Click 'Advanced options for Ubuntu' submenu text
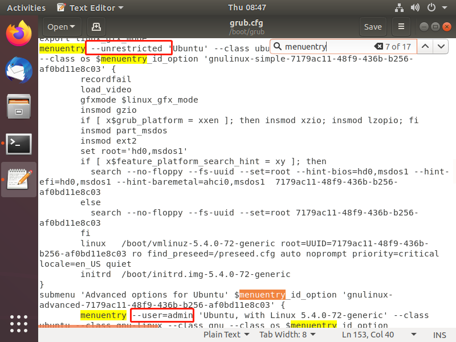Screen dimensions: 456x342 (x=154, y=295)
